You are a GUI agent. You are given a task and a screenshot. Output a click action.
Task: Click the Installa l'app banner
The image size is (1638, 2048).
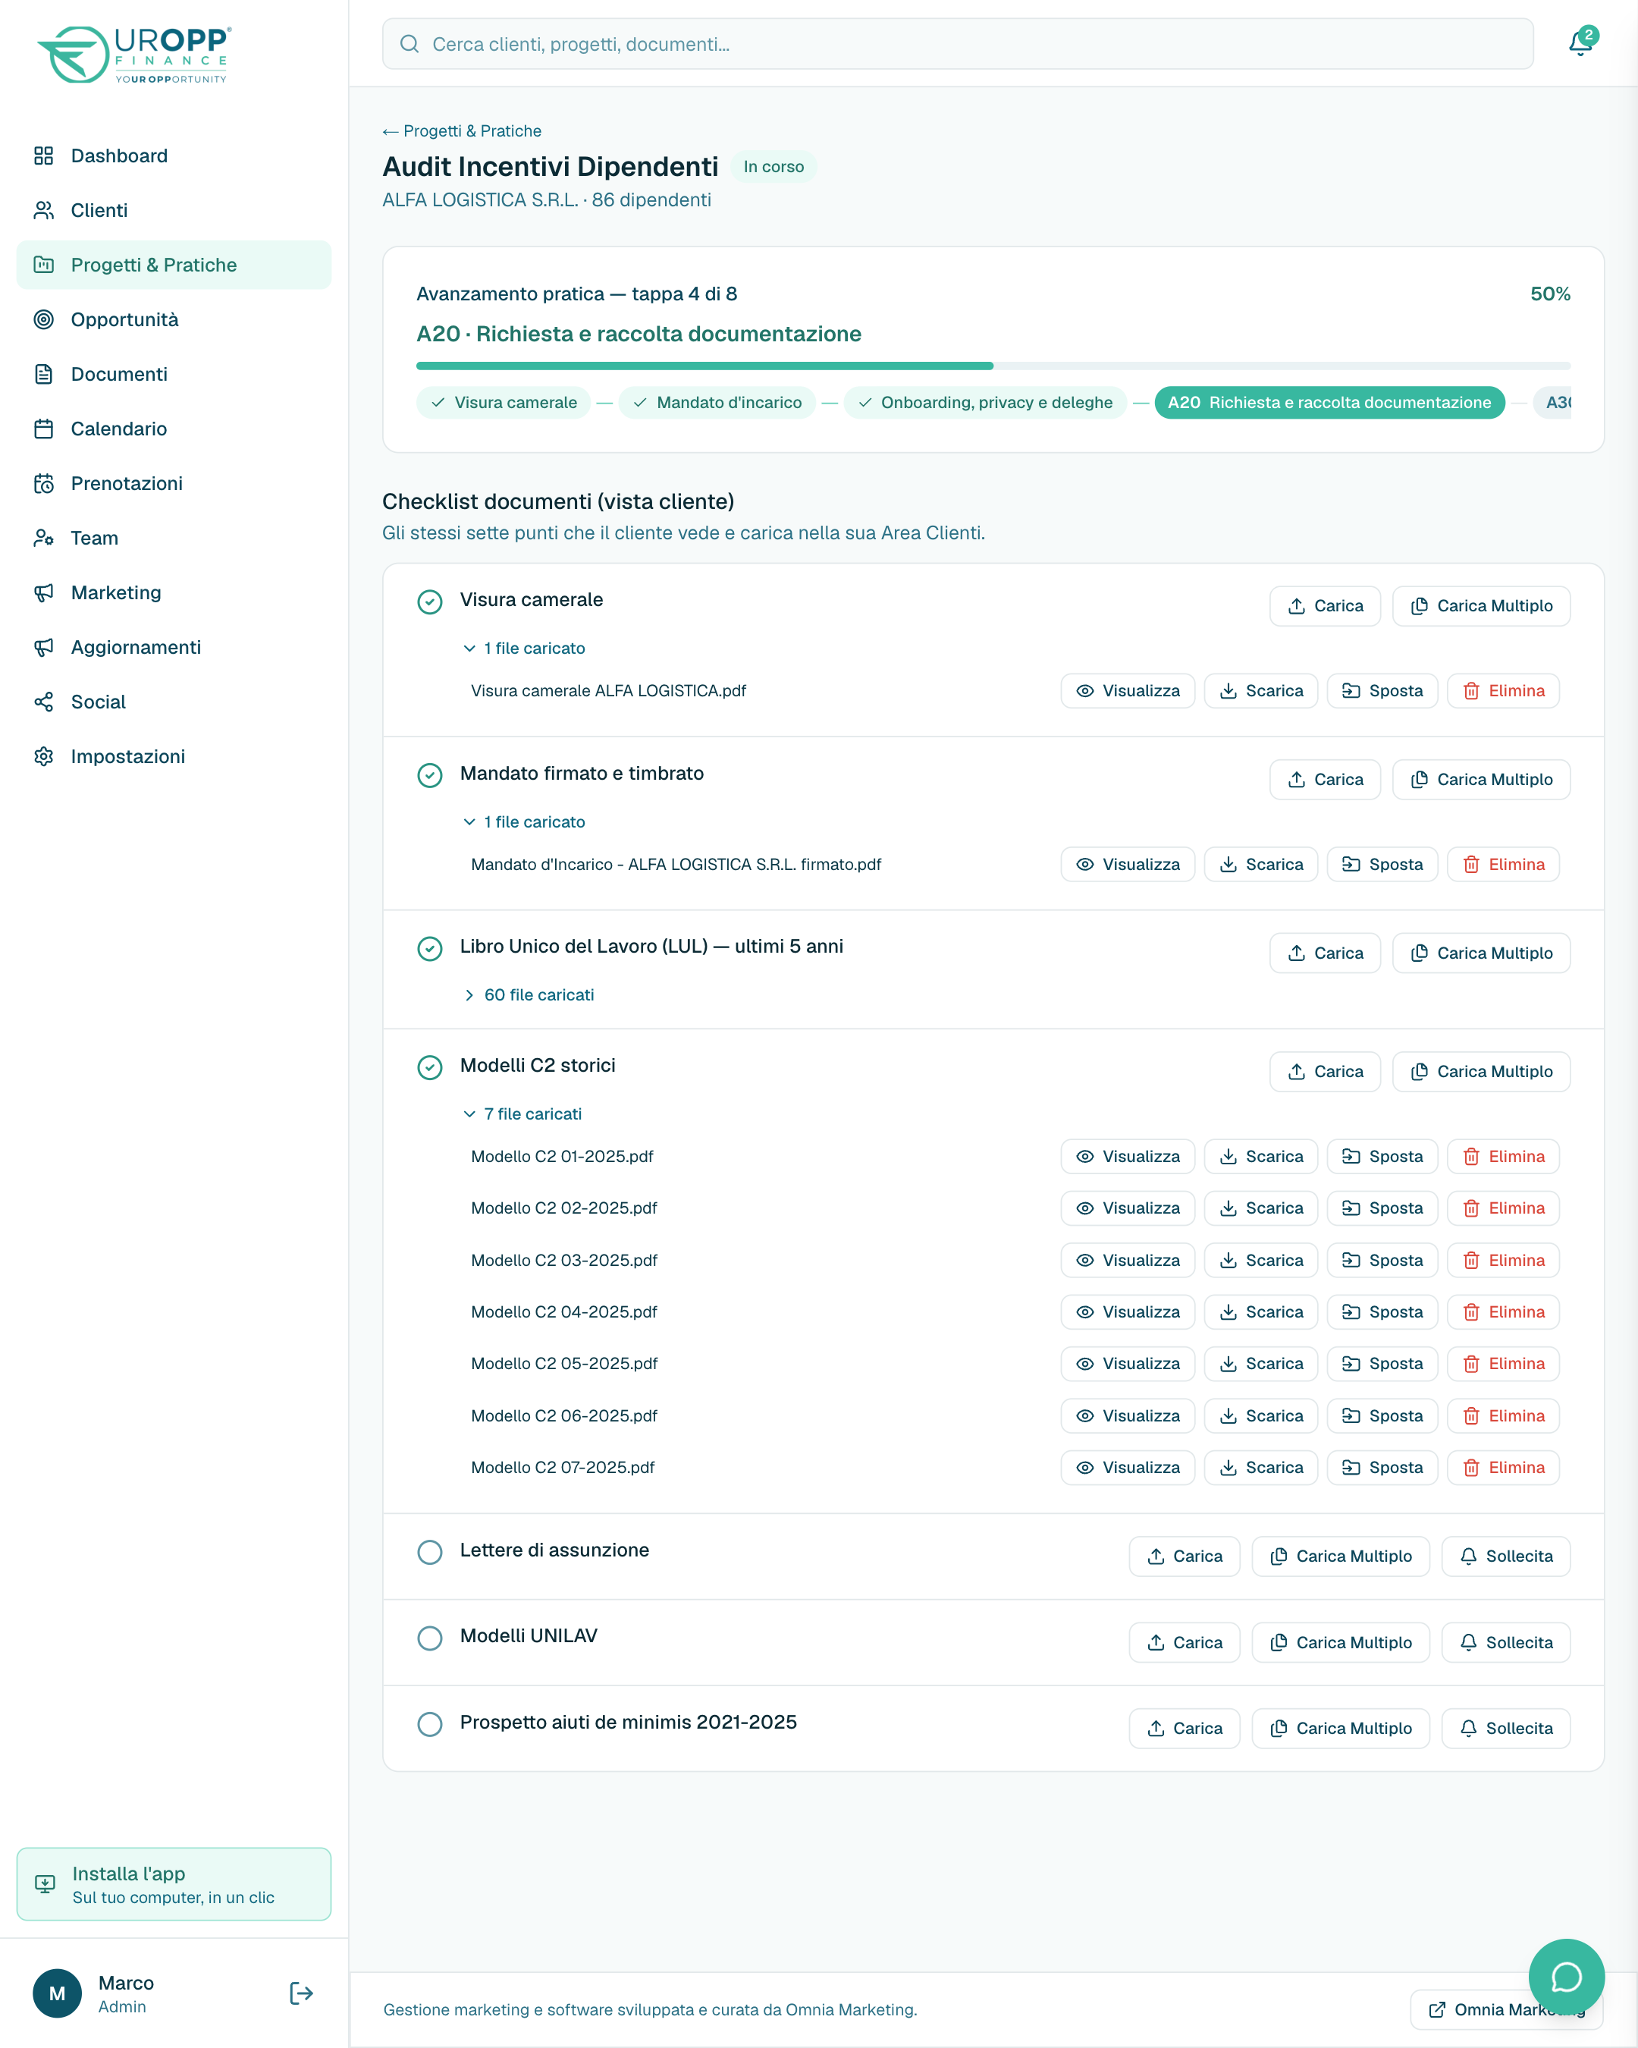pyautogui.click(x=174, y=1883)
